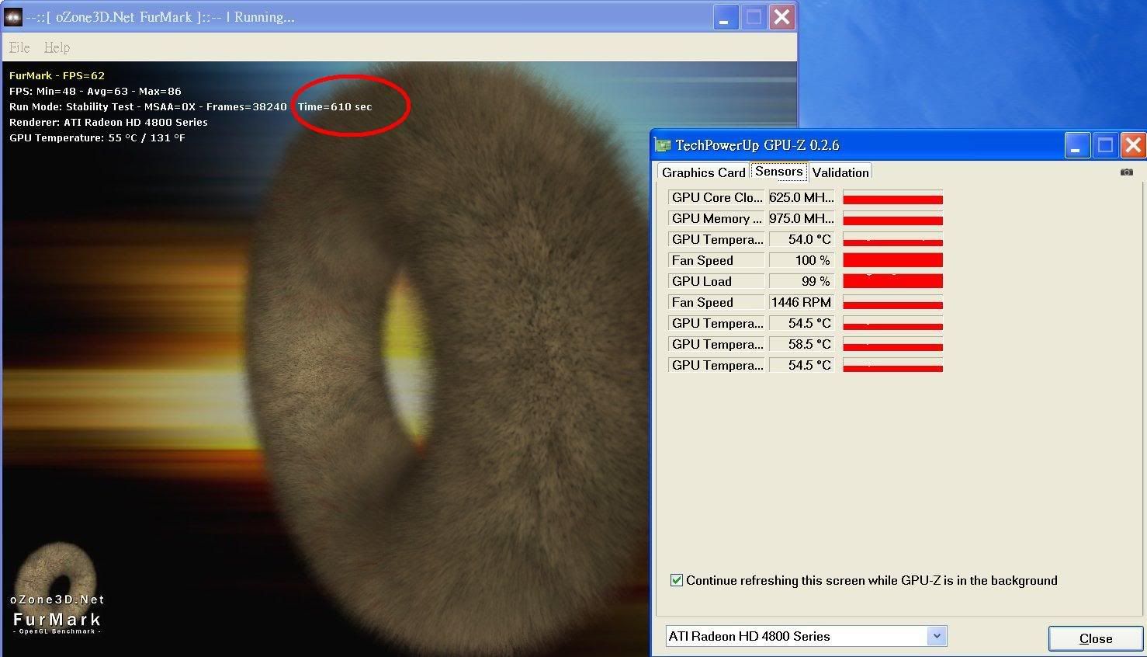1147x657 pixels.
Task: Click the GPU-Z title bar application icon
Action: 663,145
